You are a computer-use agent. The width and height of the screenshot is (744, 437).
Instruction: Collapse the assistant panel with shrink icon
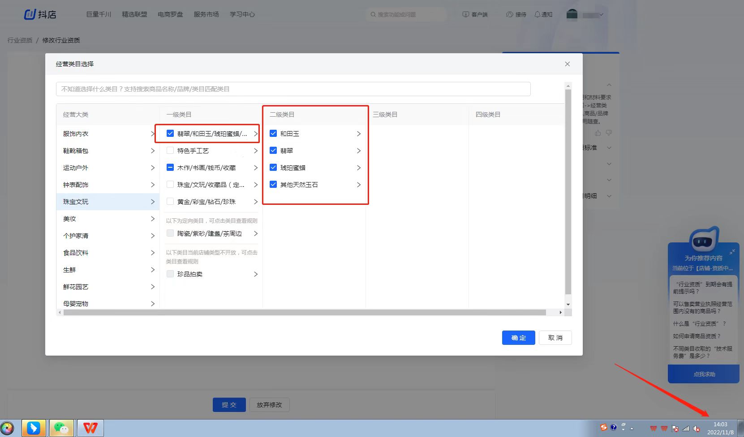[x=732, y=252]
